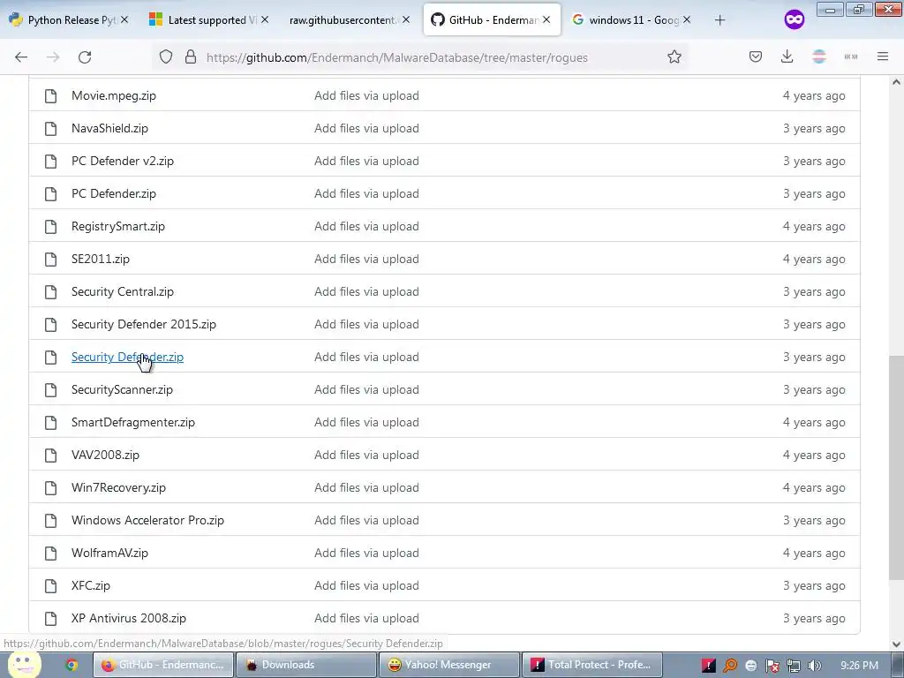Image resolution: width=904 pixels, height=678 pixels.
Task: Open Win7Recovery.zip link
Action: click(x=118, y=487)
